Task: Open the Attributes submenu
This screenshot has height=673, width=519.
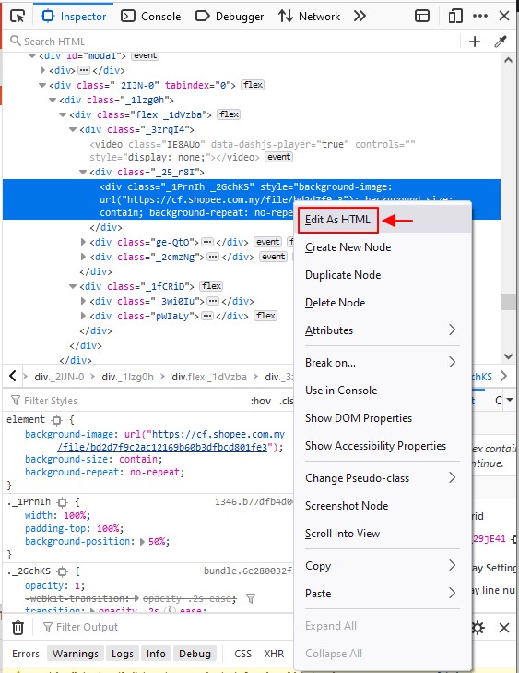Action: [x=383, y=330]
